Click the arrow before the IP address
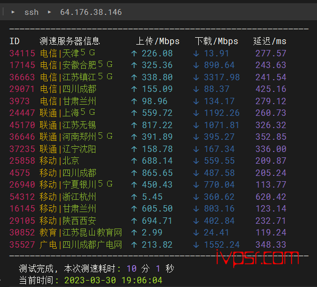 click(x=49, y=12)
